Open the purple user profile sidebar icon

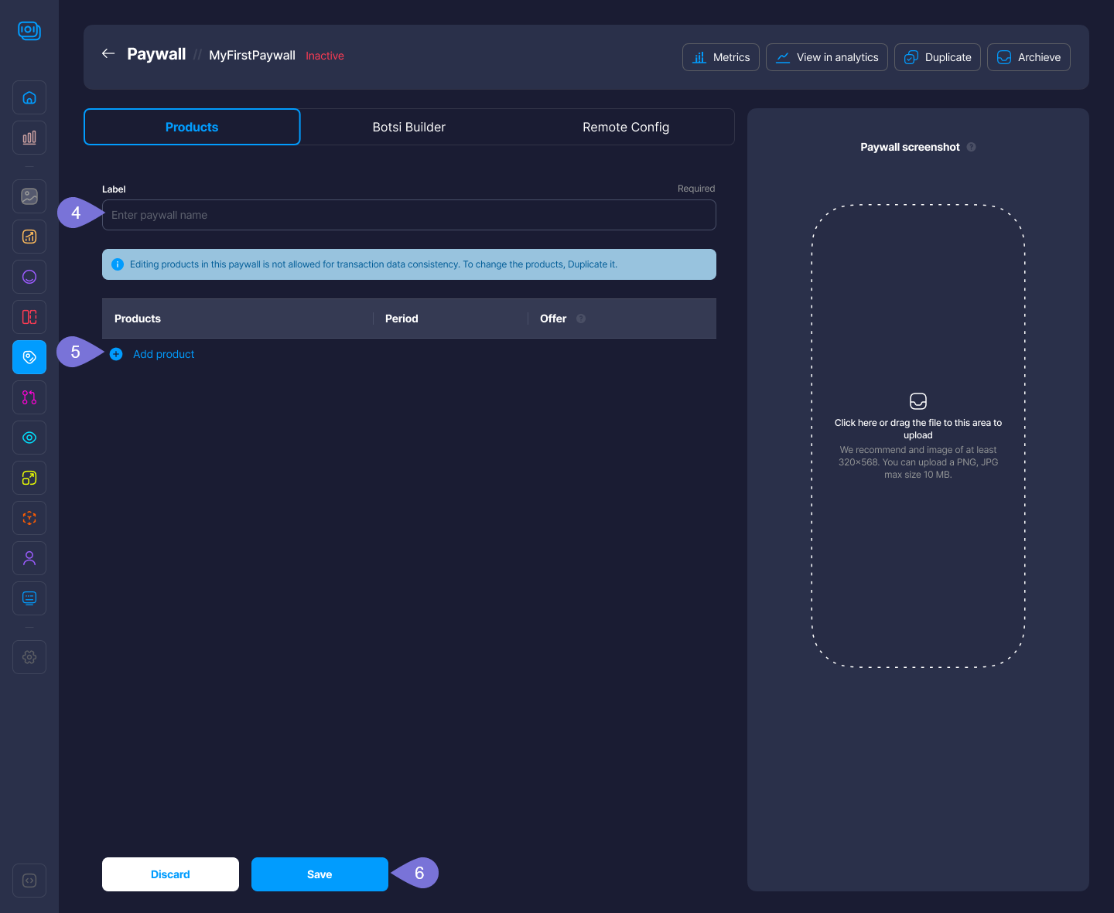29,558
